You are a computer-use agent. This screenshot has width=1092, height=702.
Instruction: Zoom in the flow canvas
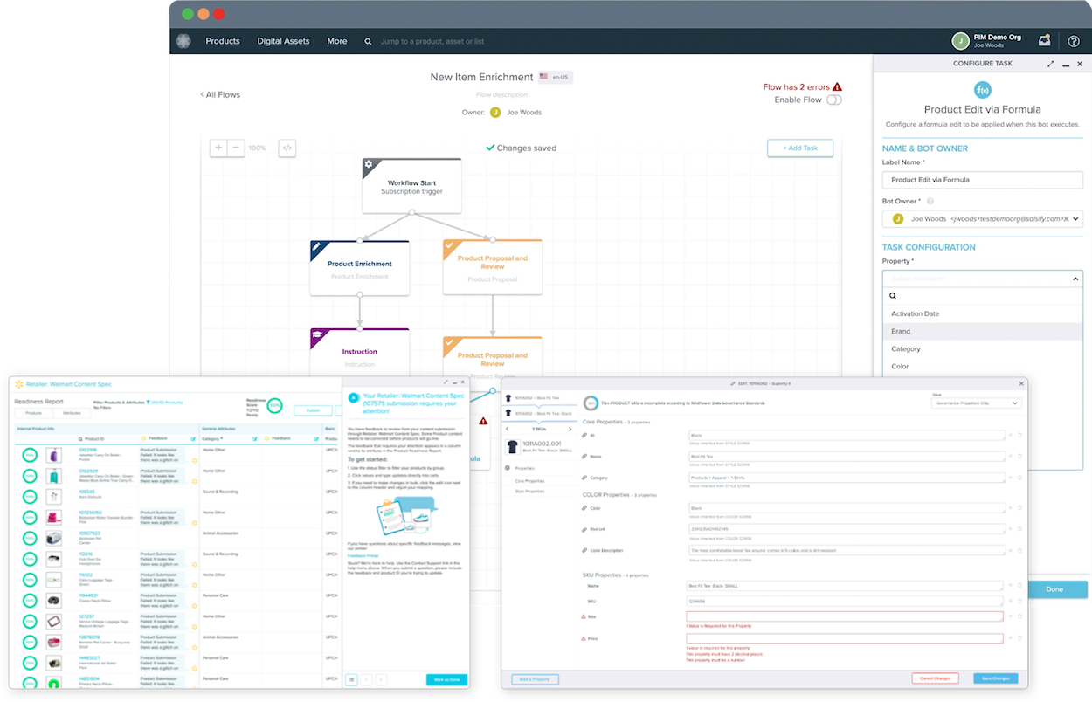(218, 148)
